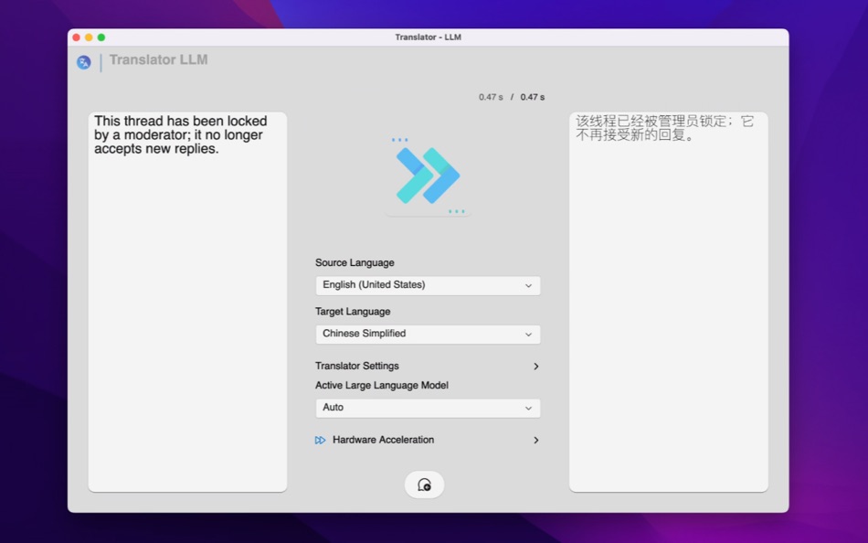This screenshot has height=543, width=868.
Task: Click the dotted trail below the center logo
Action: click(454, 210)
